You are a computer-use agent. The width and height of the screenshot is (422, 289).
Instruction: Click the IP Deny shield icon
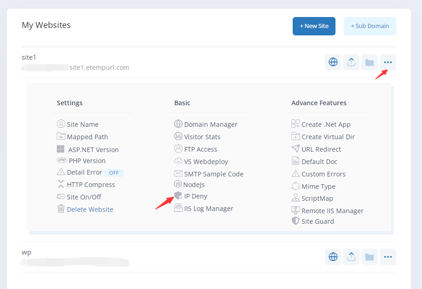coord(179,196)
